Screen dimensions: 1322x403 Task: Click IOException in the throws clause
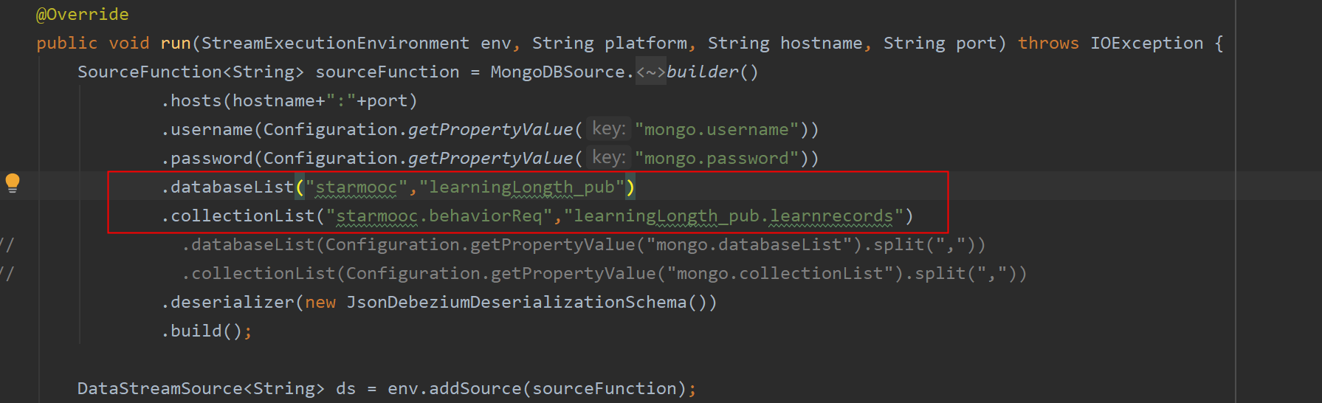1146,43
